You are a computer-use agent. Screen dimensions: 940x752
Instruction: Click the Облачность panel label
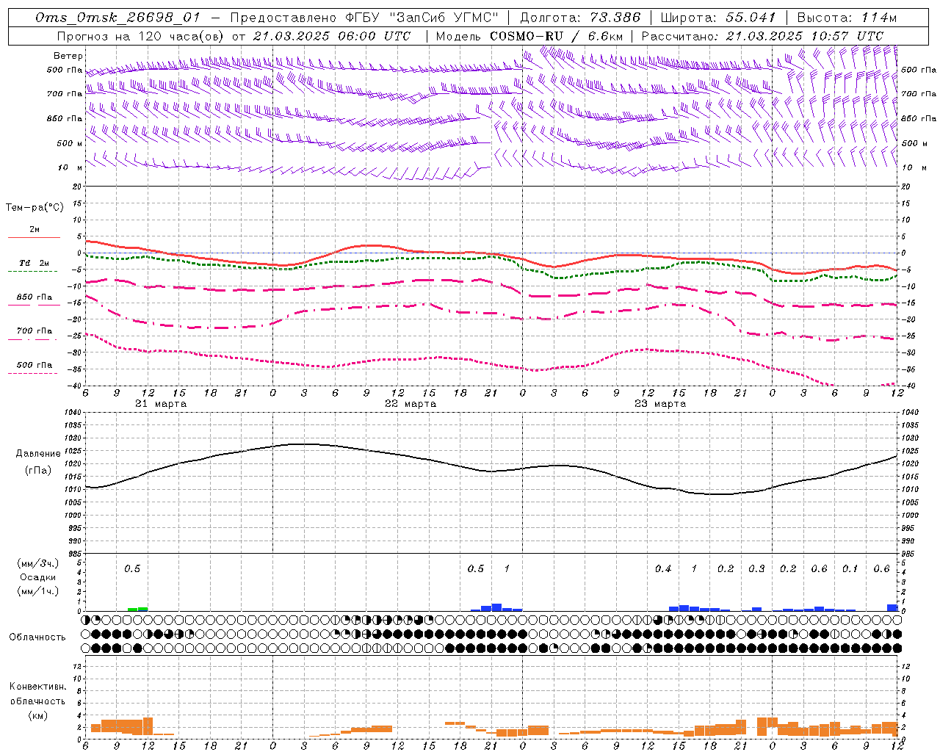click(37, 637)
